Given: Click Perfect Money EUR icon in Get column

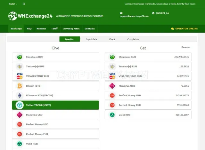Looking at the screenshot, I should [x=112, y=105].
